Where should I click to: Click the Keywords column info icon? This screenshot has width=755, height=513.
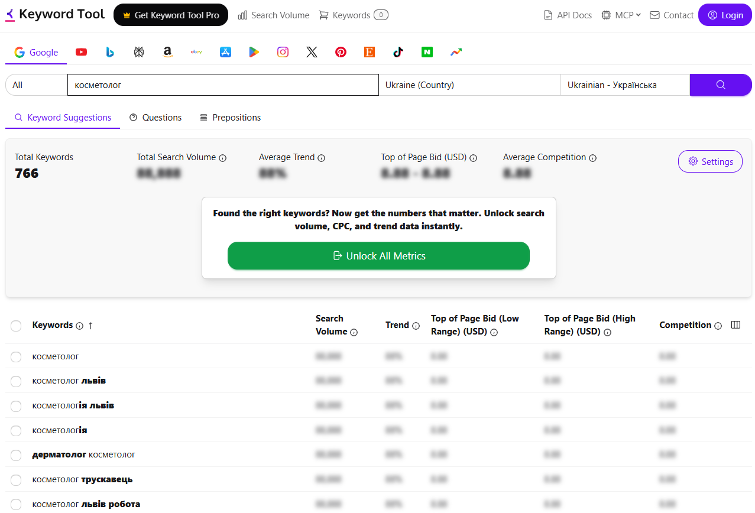[x=80, y=326]
